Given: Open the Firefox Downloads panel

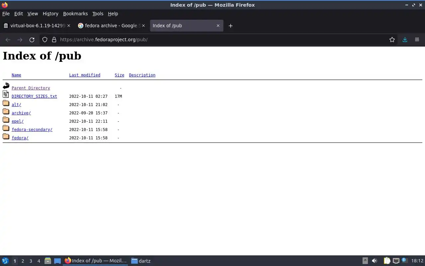Looking at the screenshot, I should pyautogui.click(x=405, y=40).
